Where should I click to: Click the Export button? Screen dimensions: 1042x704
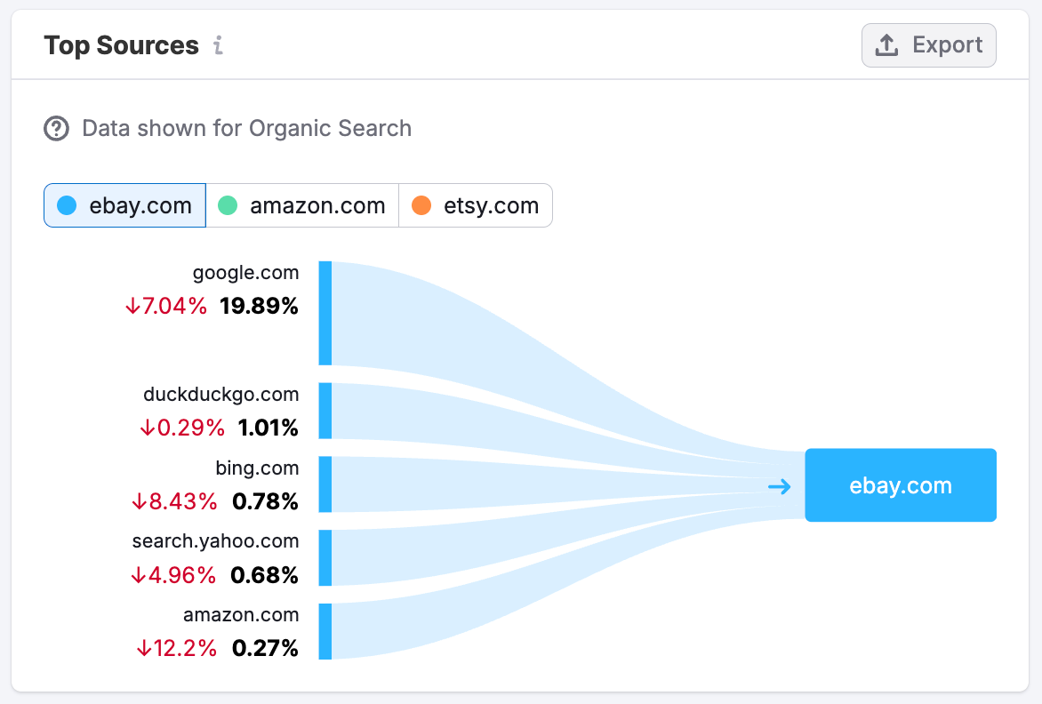tap(928, 44)
